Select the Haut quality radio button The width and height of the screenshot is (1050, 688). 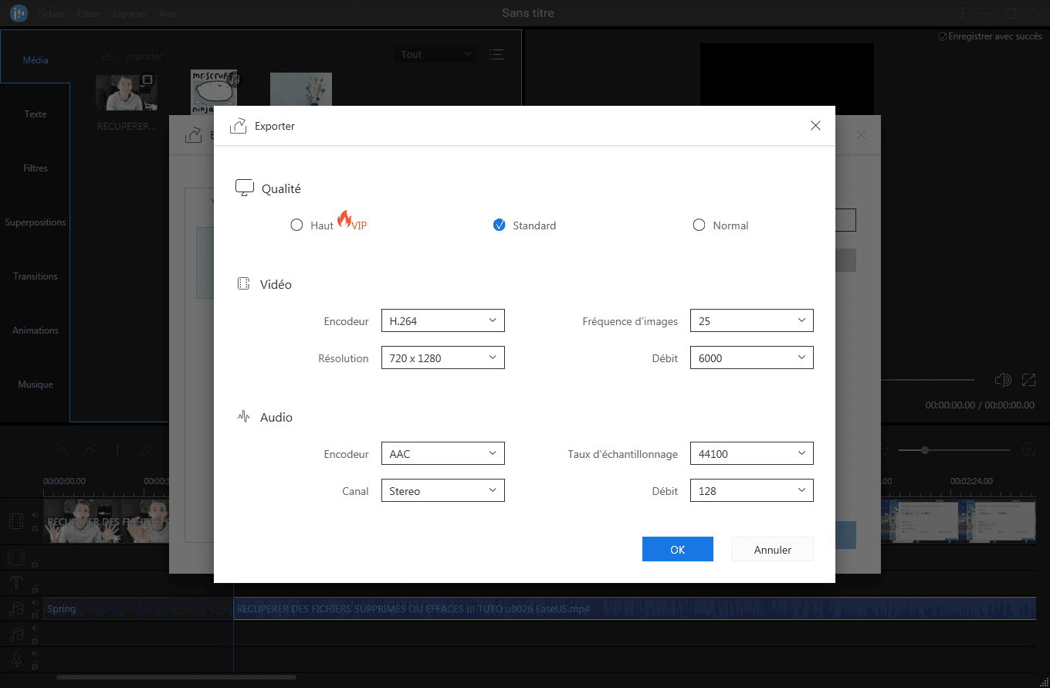pyautogui.click(x=296, y=225)
